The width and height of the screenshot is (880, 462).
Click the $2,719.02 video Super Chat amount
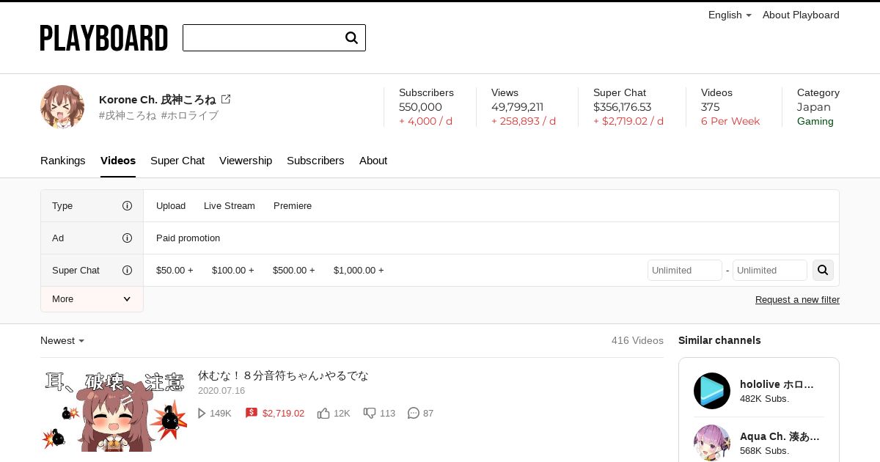tap(283, 414)
